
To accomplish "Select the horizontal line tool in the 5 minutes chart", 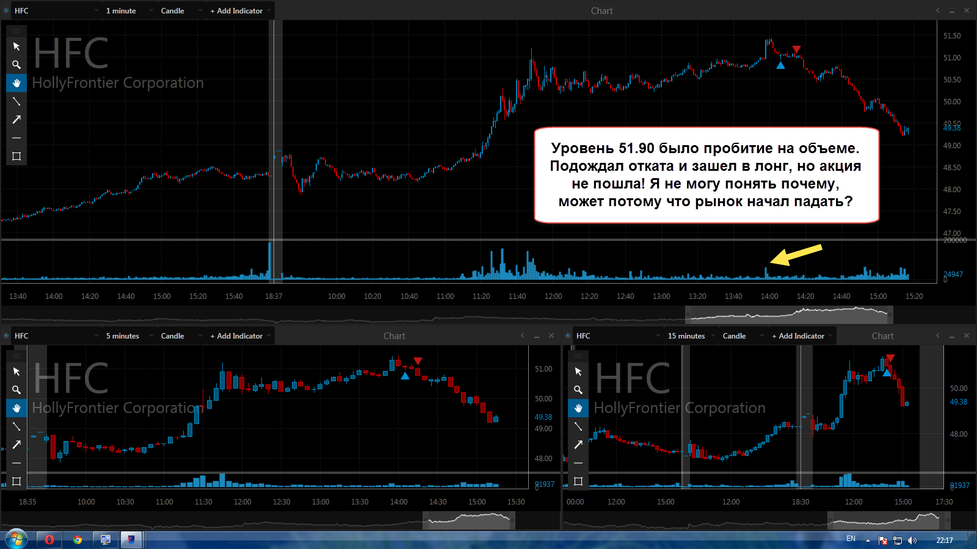I will pyautogui.click(x=16, y=463).
